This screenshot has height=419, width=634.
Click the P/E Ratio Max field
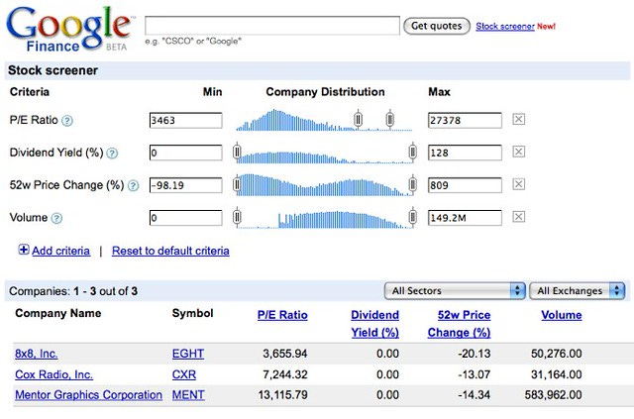(x=465, y=120)
